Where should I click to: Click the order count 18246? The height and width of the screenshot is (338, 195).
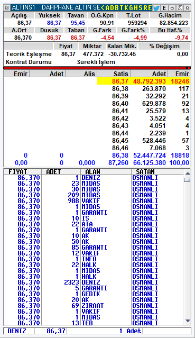click(180, 81)
